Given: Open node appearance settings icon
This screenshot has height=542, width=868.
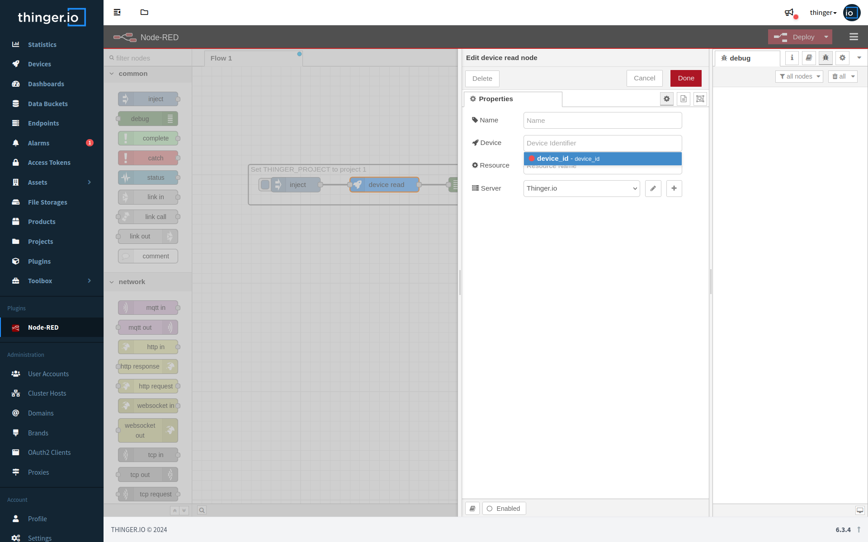Looking at the screenshot, I should pyautogui.click(x=700, y=99).
